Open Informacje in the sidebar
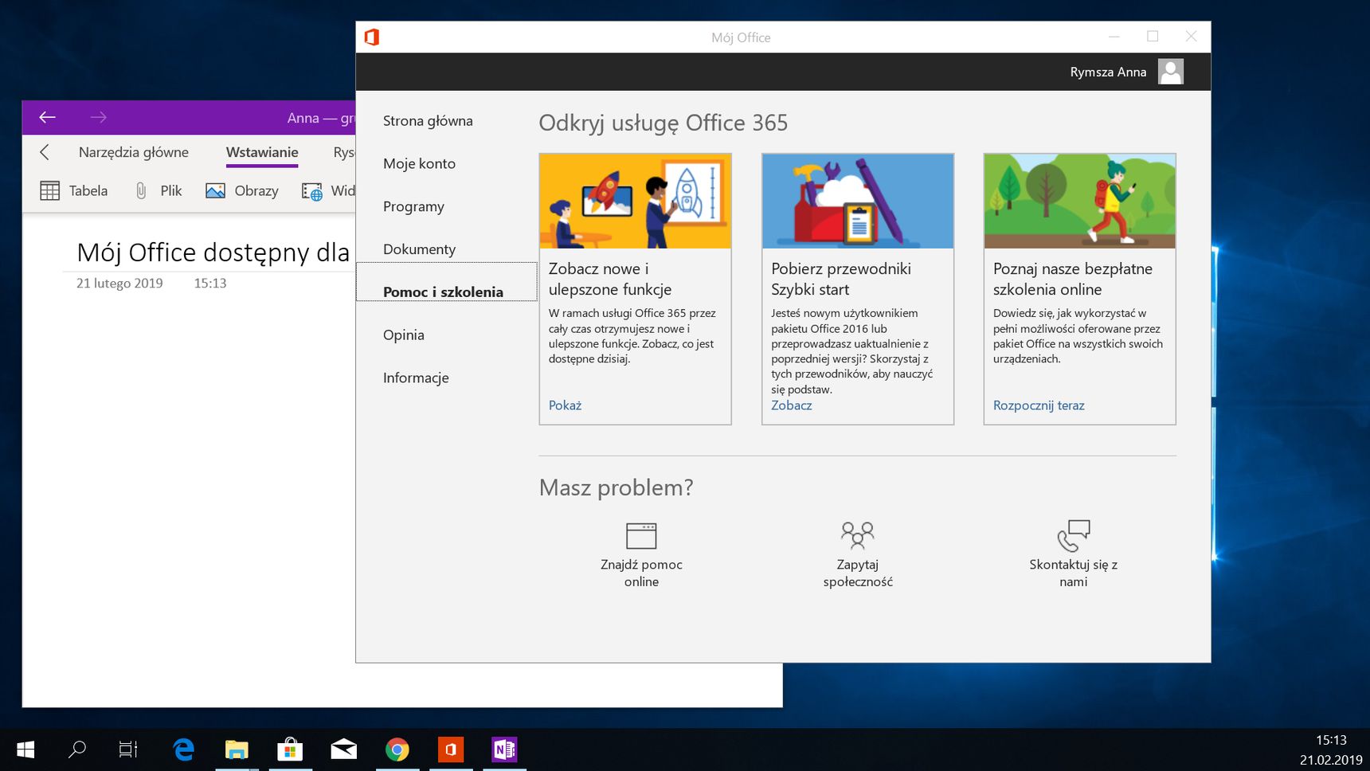 [x=416, y=378]
